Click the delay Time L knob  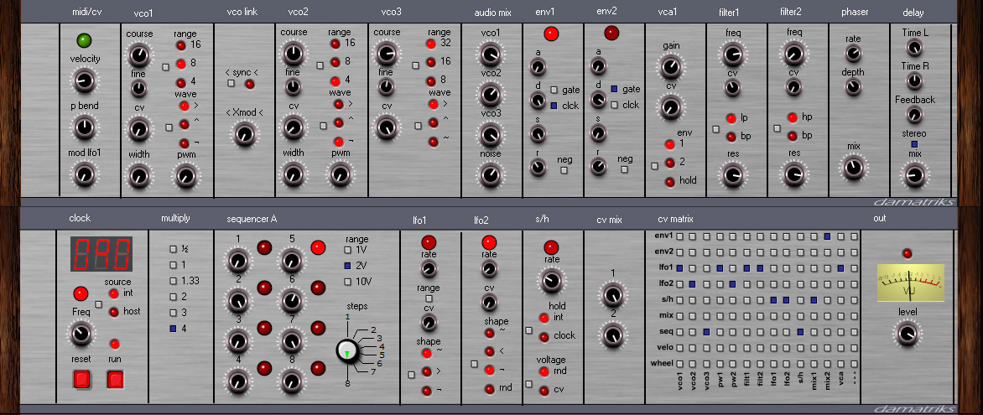coord(914,47)
